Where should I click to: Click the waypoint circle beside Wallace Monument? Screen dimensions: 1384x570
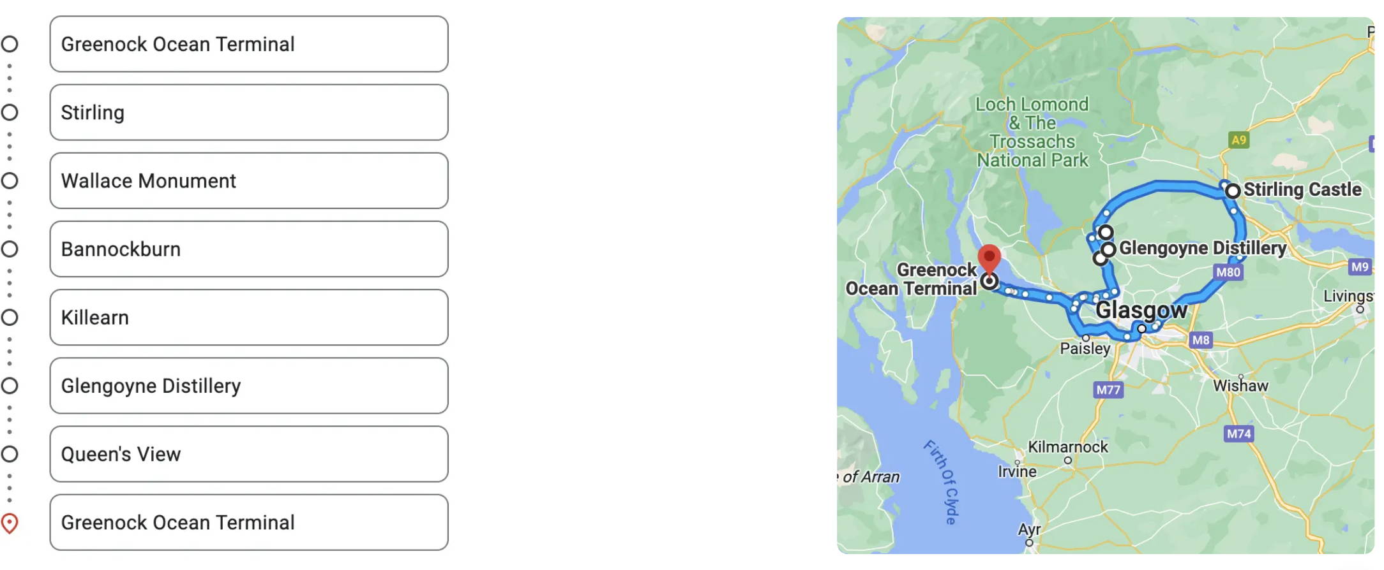click(x=10, y=181)
